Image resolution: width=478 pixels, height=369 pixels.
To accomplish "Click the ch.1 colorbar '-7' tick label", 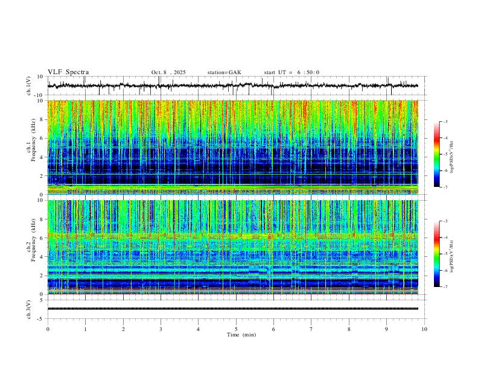I will [445, 187].
